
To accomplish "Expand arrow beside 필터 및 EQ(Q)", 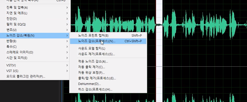I will click(x=67, y=24).
